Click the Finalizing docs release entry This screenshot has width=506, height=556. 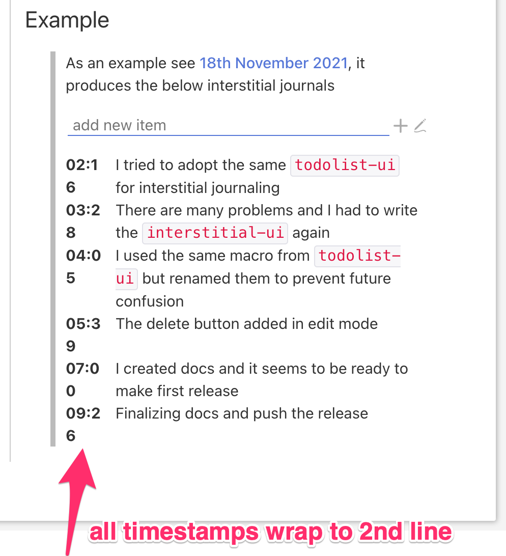coord(242,413)
